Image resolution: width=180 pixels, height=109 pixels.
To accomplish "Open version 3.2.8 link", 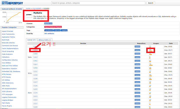I will 35,79.
